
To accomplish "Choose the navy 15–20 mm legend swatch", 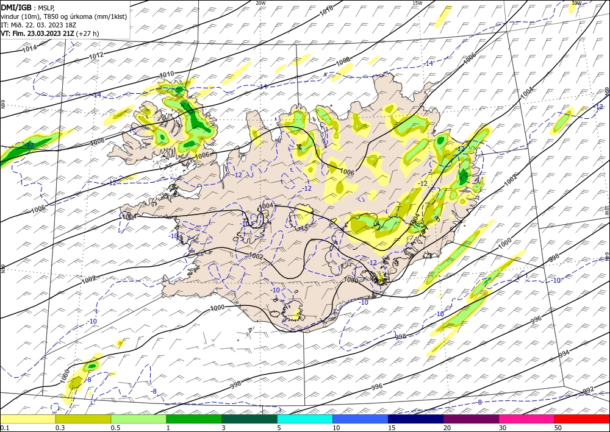I will point(416,419).
